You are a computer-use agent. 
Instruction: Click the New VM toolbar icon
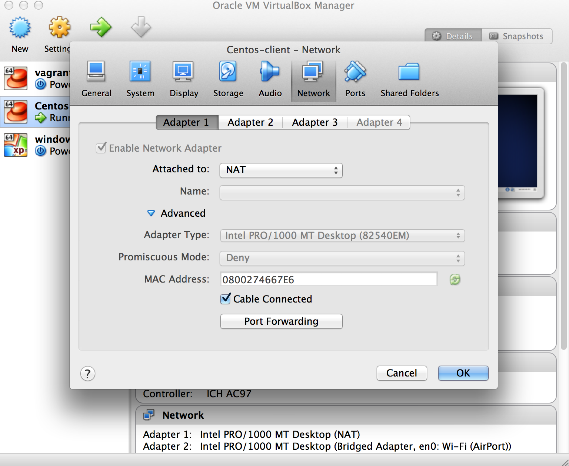click(x=20, y=27)
